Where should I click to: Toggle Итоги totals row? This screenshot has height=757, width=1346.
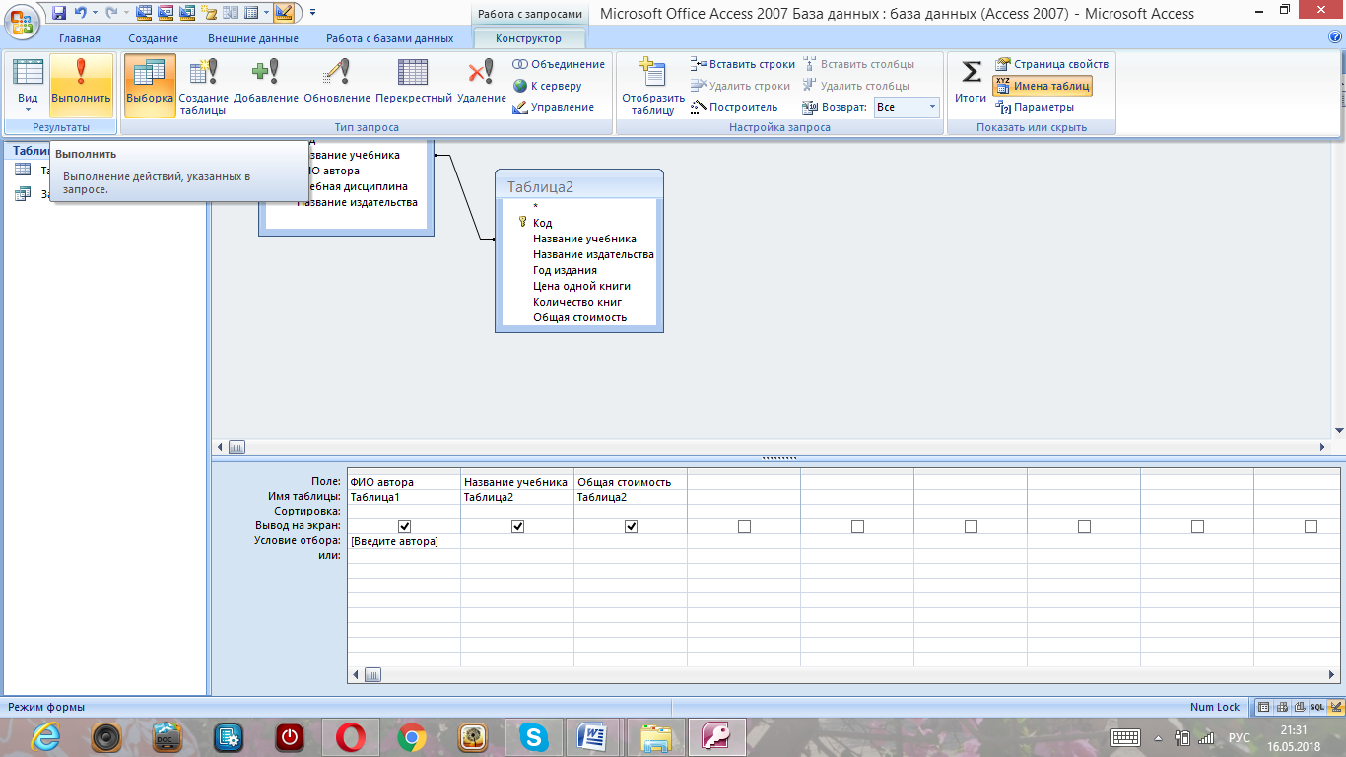click(971, 81)
